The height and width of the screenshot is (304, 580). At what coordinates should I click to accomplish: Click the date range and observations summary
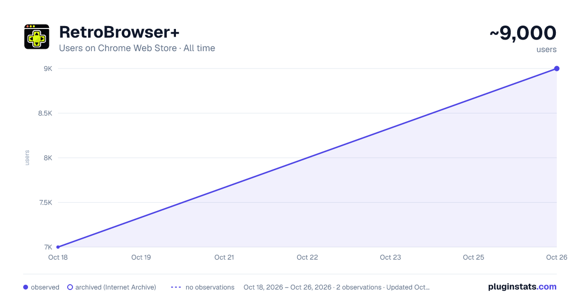coord(336,287)
